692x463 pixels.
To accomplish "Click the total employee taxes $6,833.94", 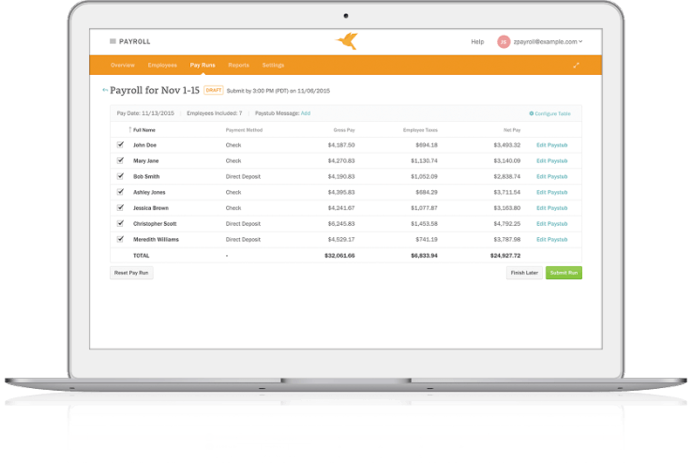I will click(424, 256).
